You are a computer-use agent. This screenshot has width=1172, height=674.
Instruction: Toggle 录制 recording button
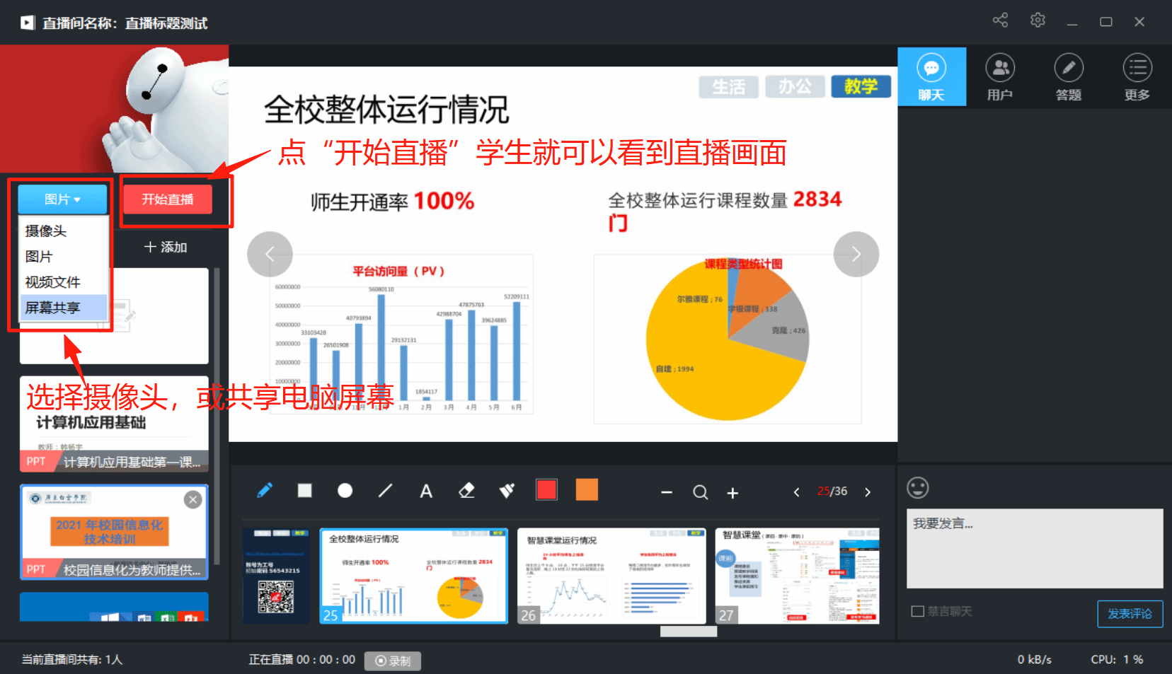(x=393, y=661)
